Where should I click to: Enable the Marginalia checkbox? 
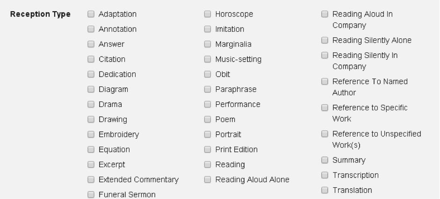coord(207,44)
